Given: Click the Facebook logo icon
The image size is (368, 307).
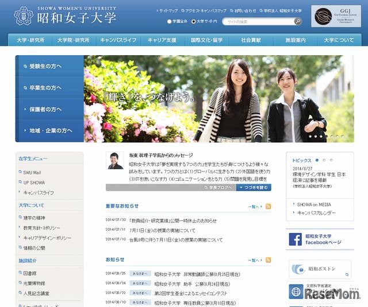Looking at the screenshot, I should (x=295, y=239).
